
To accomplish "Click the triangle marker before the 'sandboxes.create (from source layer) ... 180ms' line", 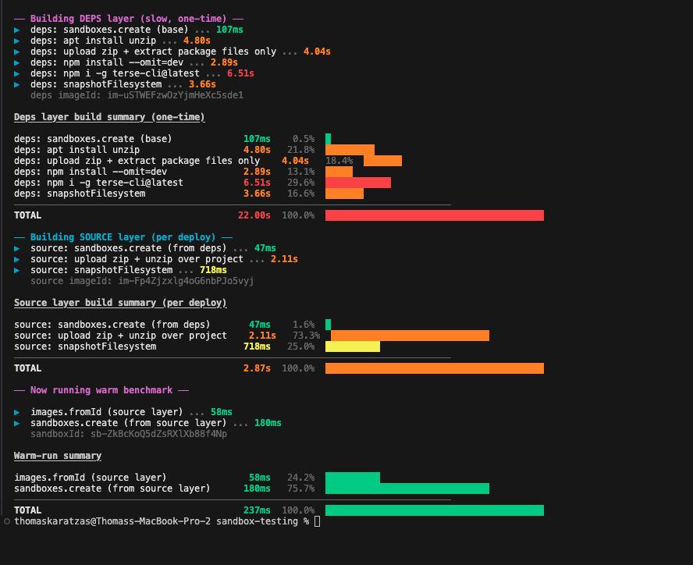I will click(x=17, y=424).
